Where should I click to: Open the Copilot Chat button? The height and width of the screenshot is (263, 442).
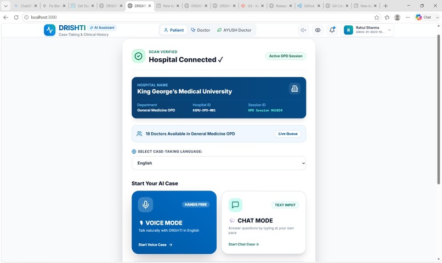pos(423,17)
